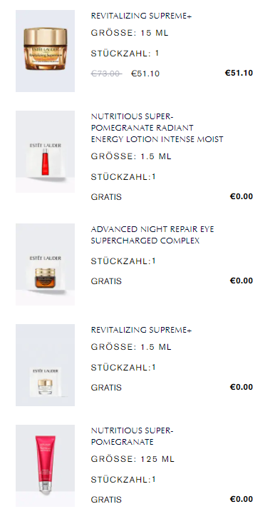The width and height of the screenshot is (265, 519).
Task: Open the pink Pomegranate tube thumbnail
Action: (46, 465)
